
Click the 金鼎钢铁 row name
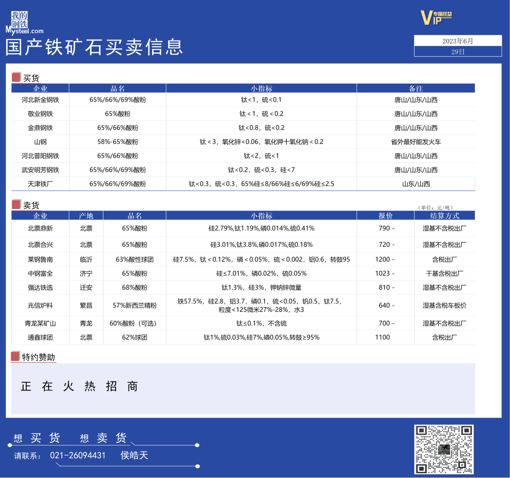40,128
